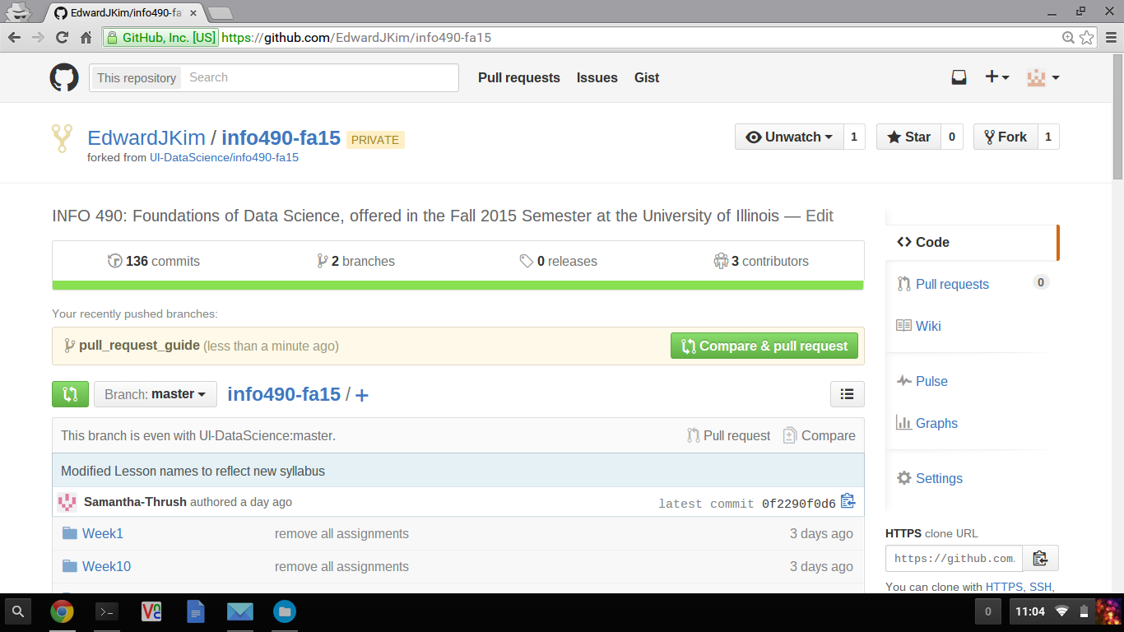
Task: Open Gist in top navigation
Action: [647, 77]
